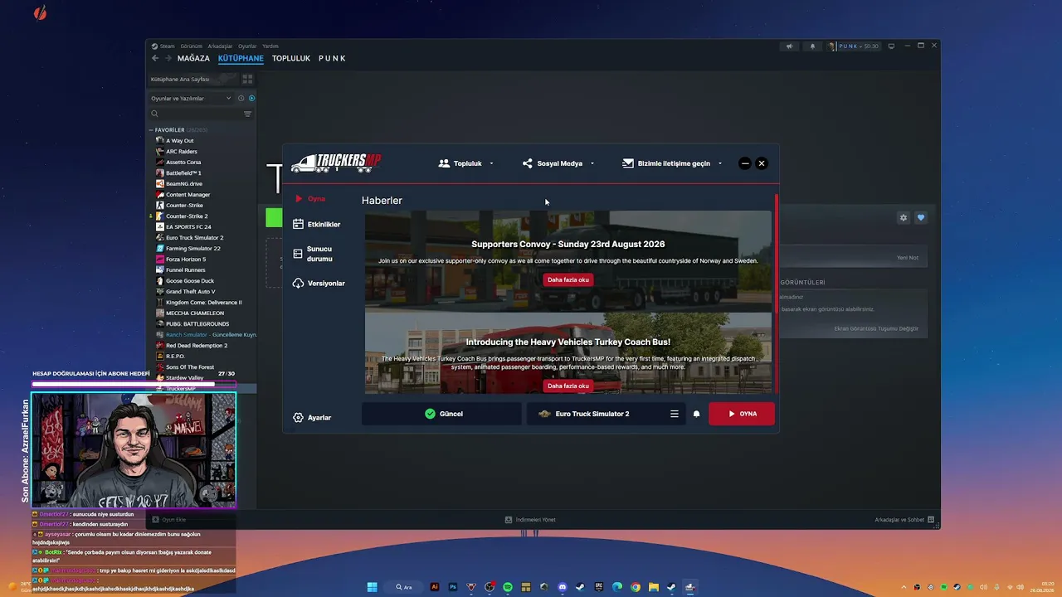Click the Steam announcements megaphone icon
The width and height of the screenshot is (1062, 597).
tap(790, 46)
